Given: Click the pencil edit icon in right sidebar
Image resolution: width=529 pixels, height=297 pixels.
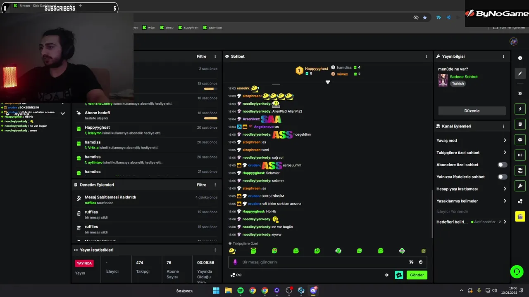Looking at the screenshot, I should [x=520, y=73].
